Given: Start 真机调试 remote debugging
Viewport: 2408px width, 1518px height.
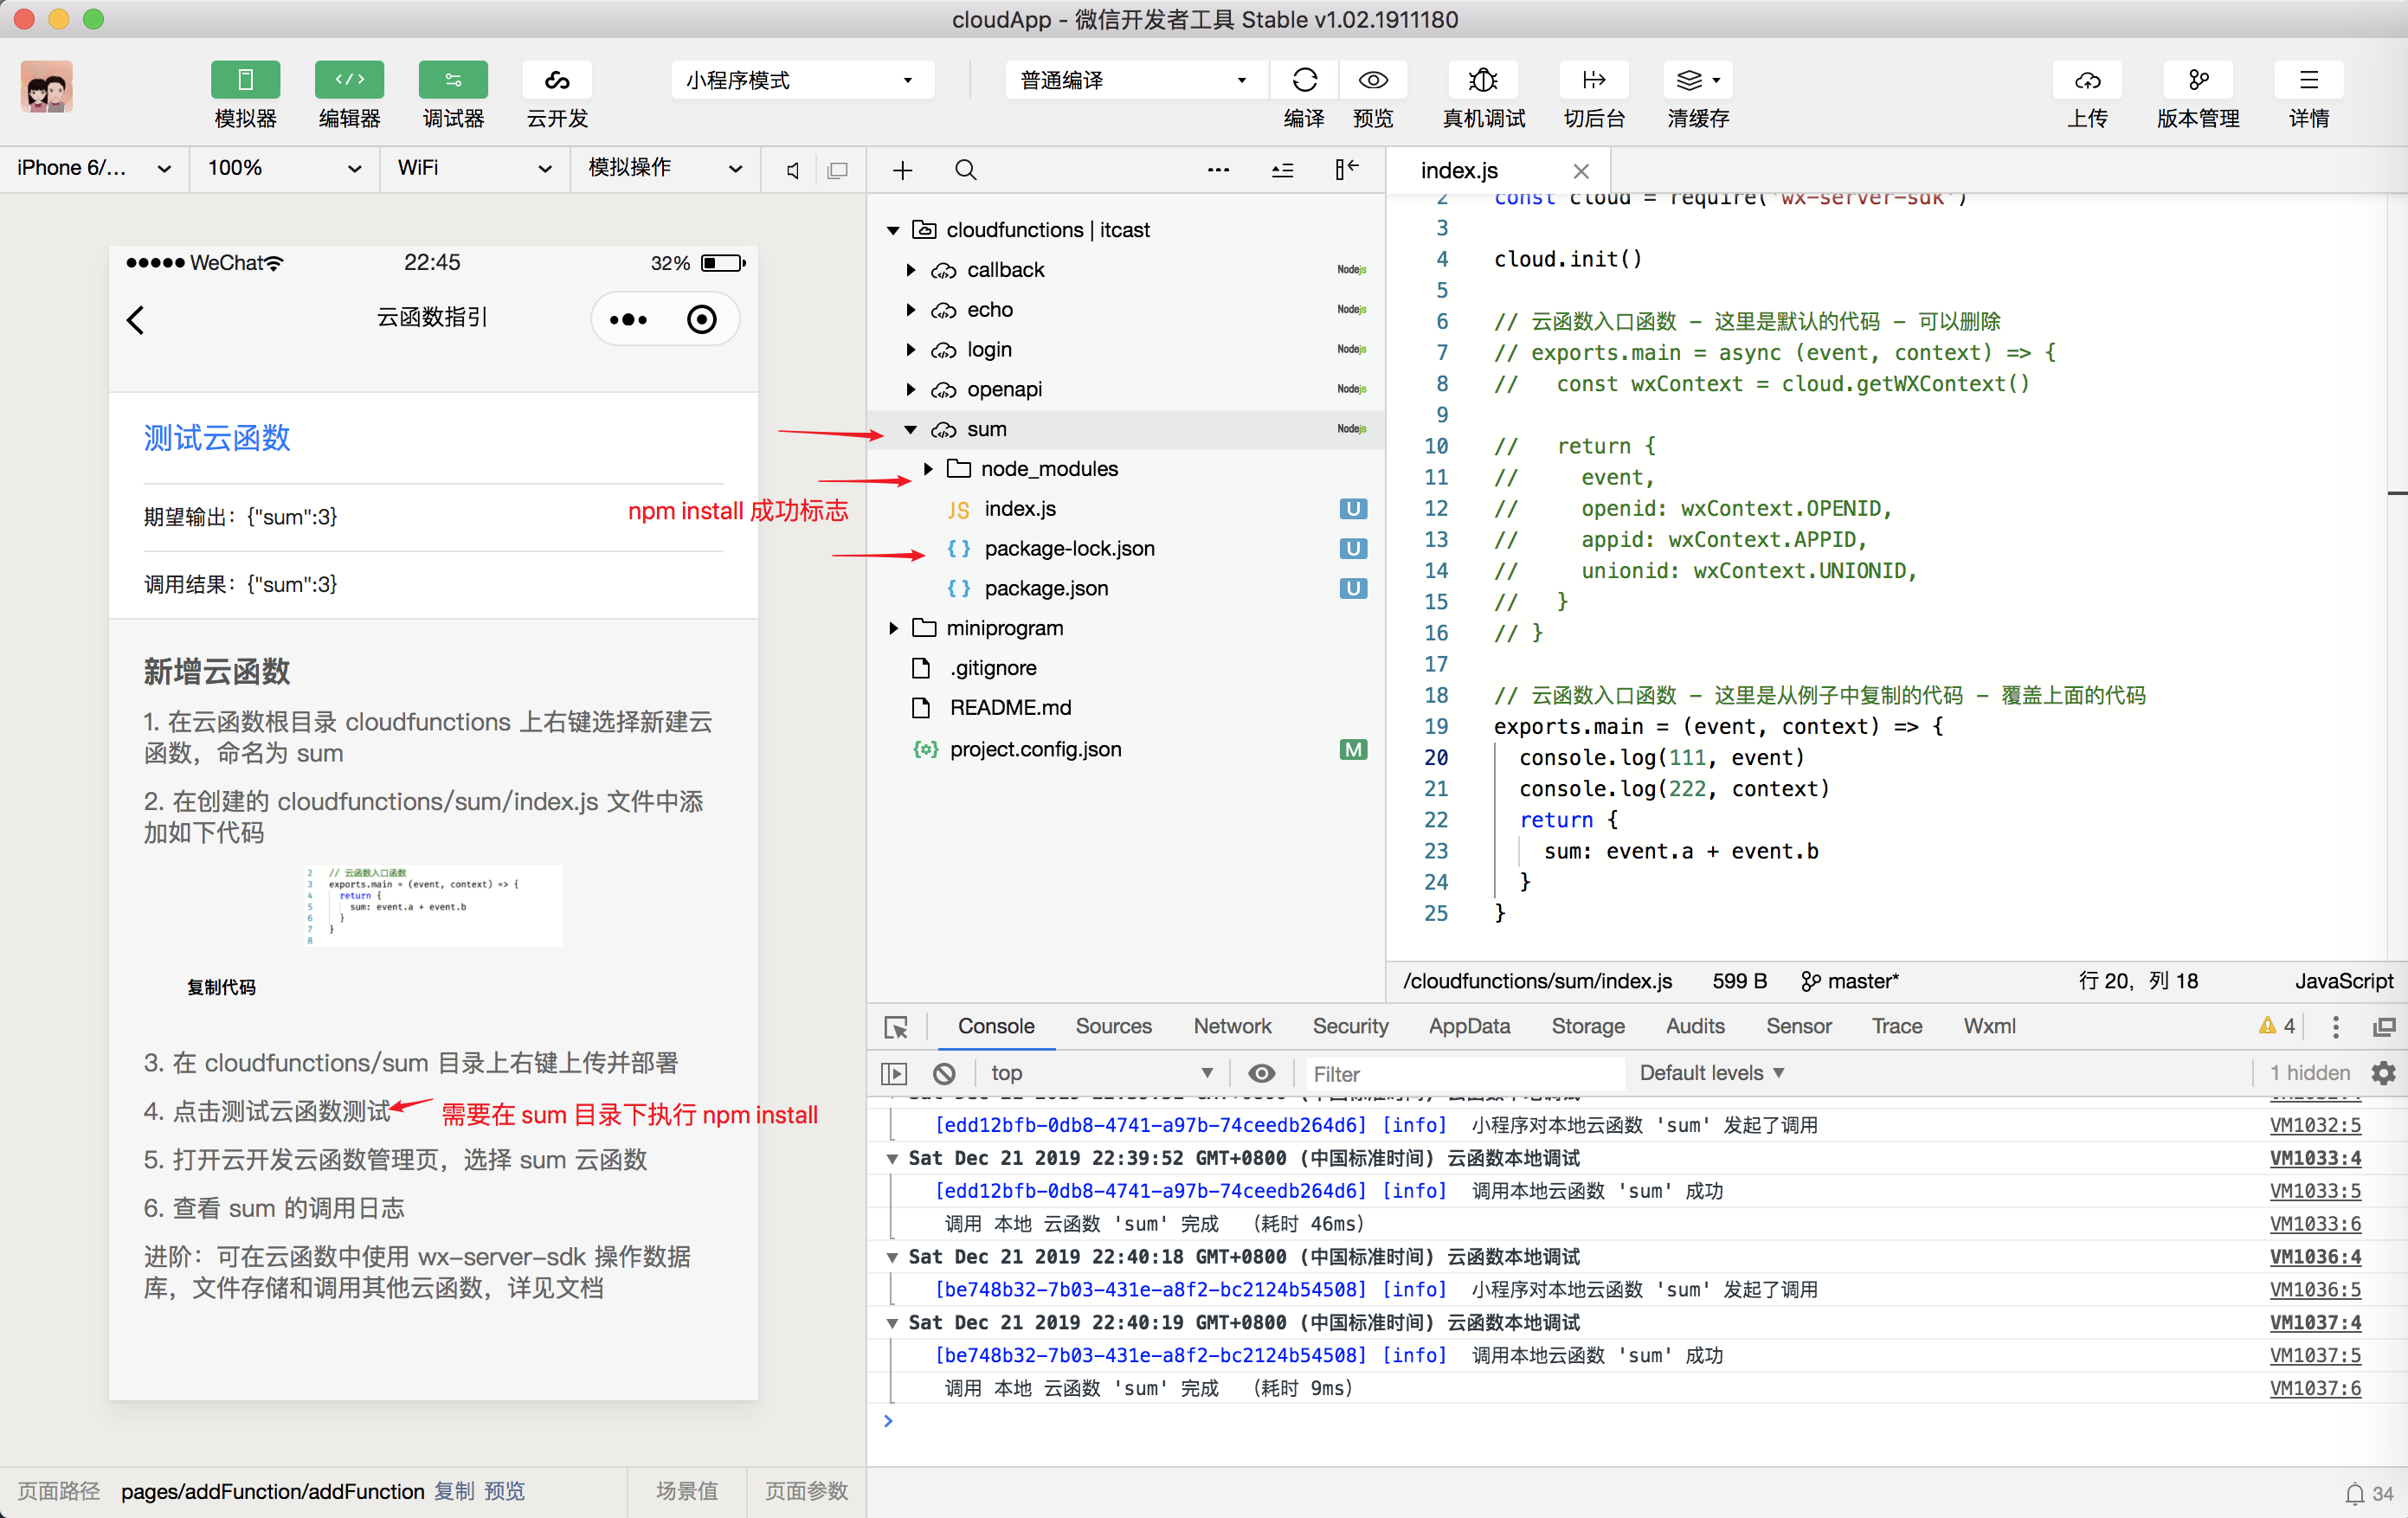Looking at the screenshot, I should [1483, 80].
